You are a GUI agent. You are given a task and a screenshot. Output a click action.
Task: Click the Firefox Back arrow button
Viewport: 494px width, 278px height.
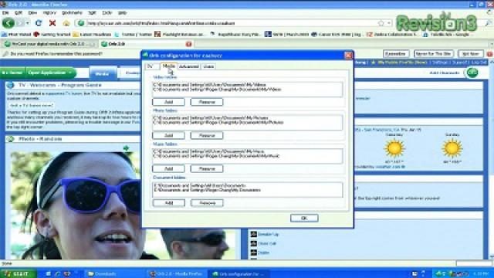point(8,23)
